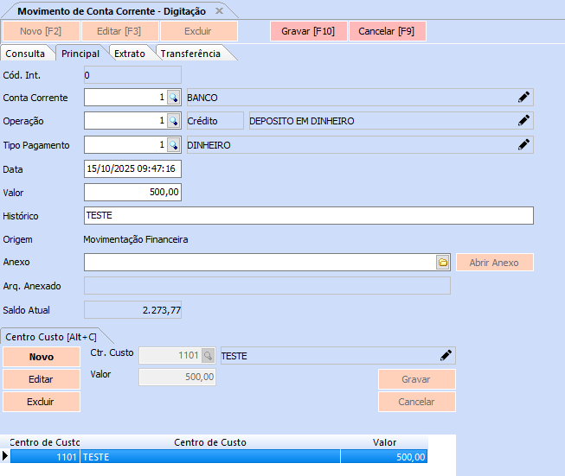Browse attachment with Anexo folder icon

(443, 263)
